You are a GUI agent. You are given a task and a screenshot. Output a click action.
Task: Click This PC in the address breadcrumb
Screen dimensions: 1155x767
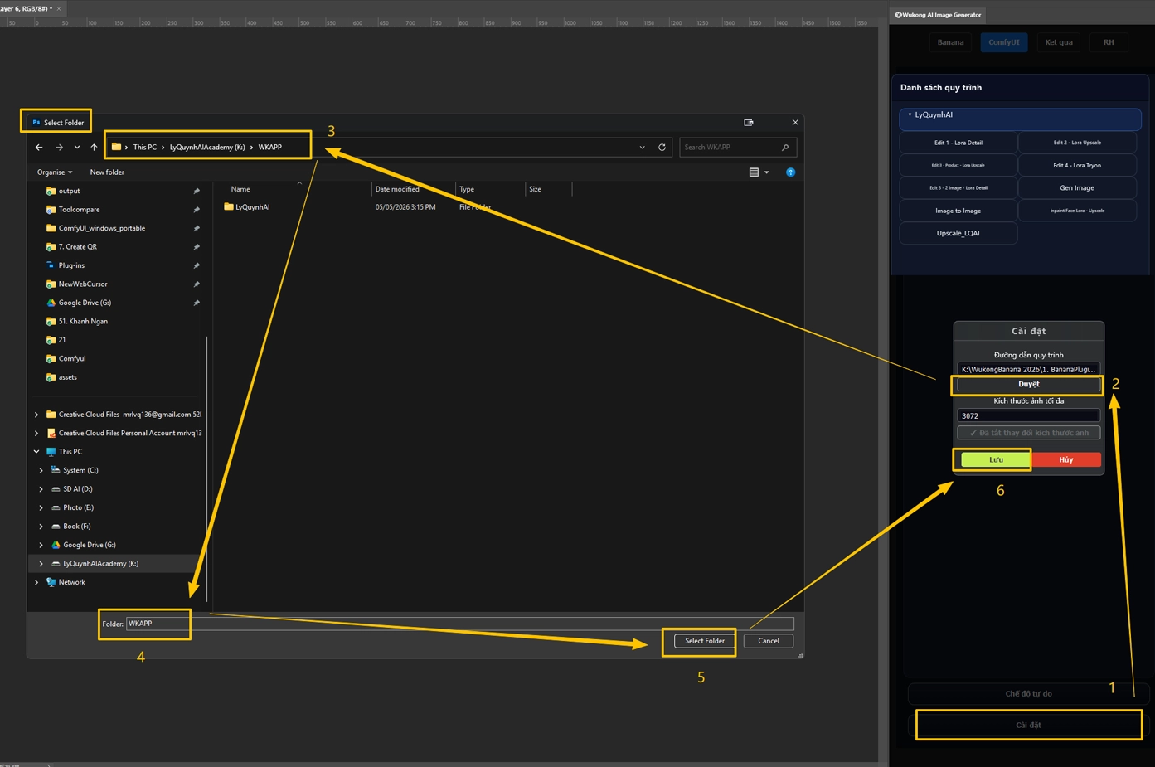(x=145, y=148)
